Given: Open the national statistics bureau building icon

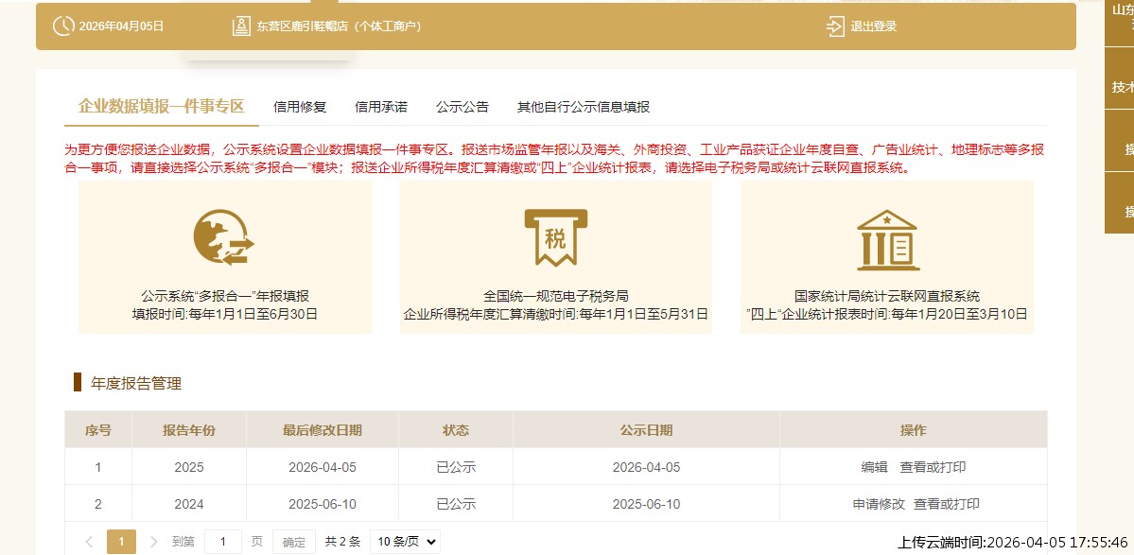Looking at the screenshot, I should [x=886, y=238].
